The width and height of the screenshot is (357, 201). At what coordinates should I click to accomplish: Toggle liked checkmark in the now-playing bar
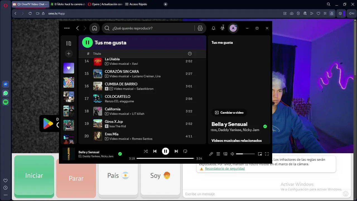pyautogui.click(x=120, y=154)
